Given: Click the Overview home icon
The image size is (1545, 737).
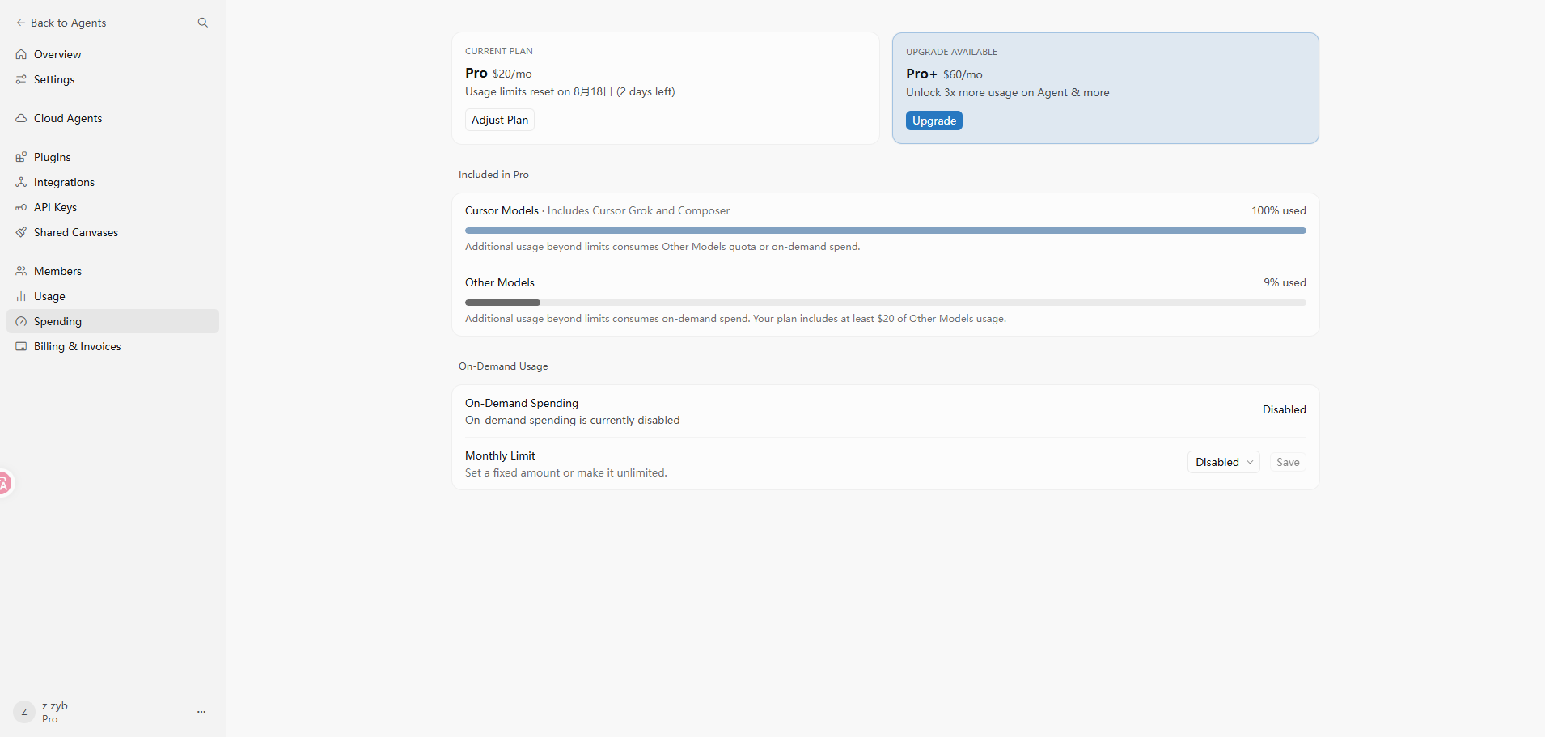Looking at the screenshot, I should tap(21, 54).
